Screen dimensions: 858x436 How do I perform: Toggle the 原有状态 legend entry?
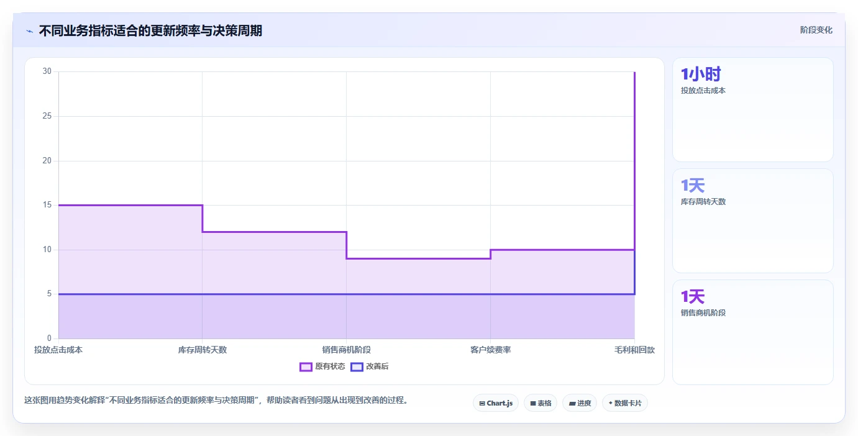click(322, 366)
